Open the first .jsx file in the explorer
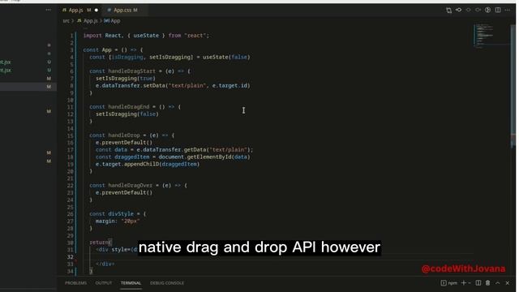This screenshot has width=519, height=292. (6, 62)
